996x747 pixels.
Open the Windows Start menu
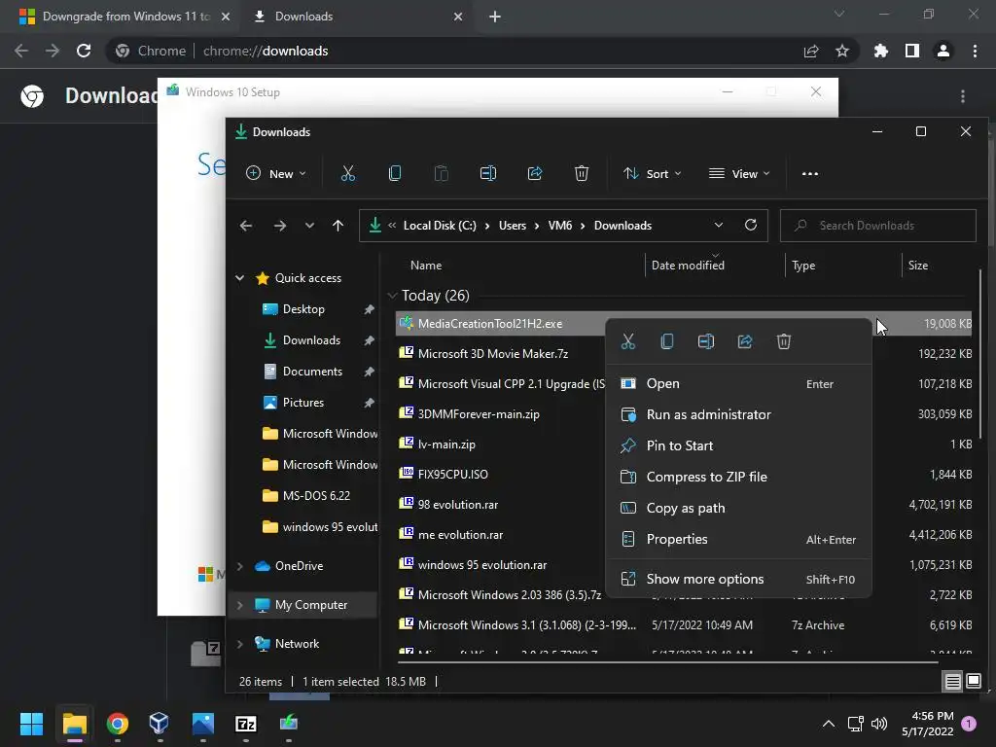(x=31, y=724)
